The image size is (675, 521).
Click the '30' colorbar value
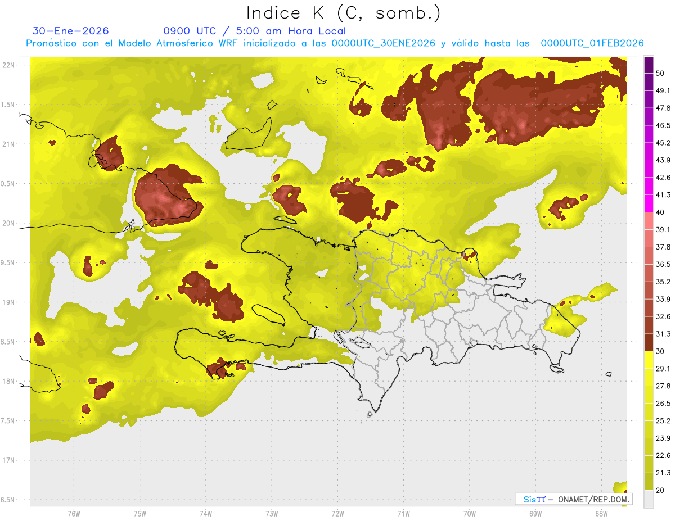tap(660, 351)
